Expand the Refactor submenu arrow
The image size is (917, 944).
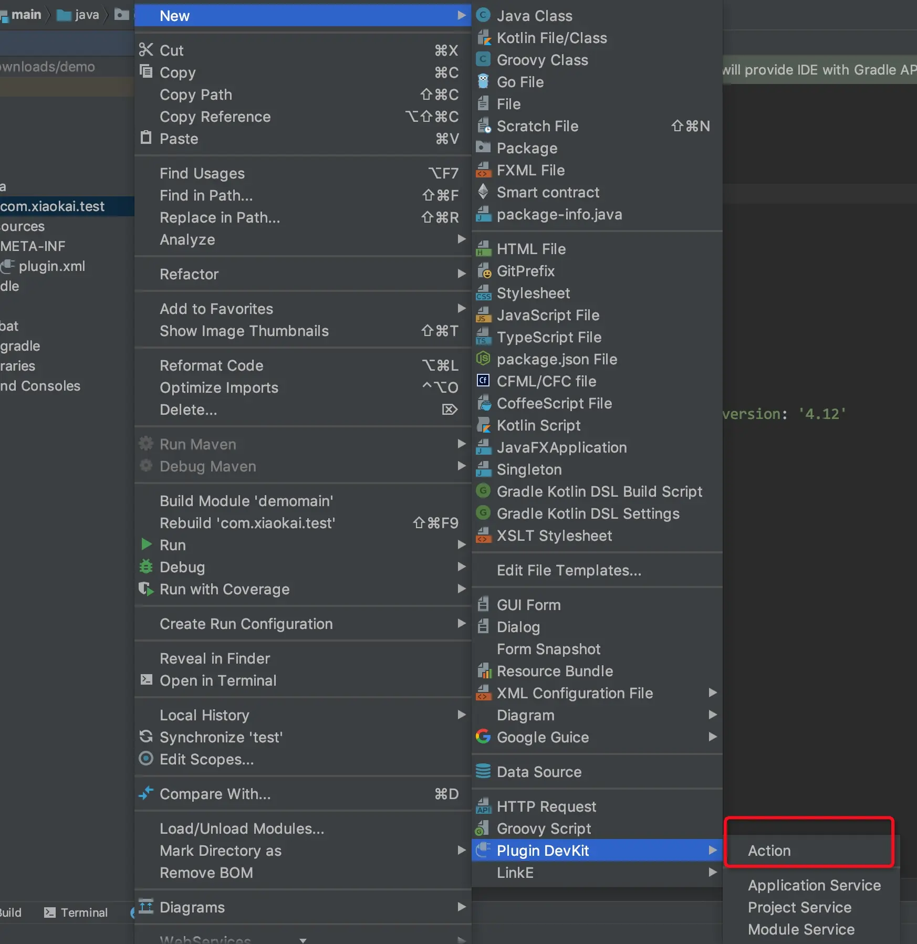pyautogui.click(x=462, y=274)
